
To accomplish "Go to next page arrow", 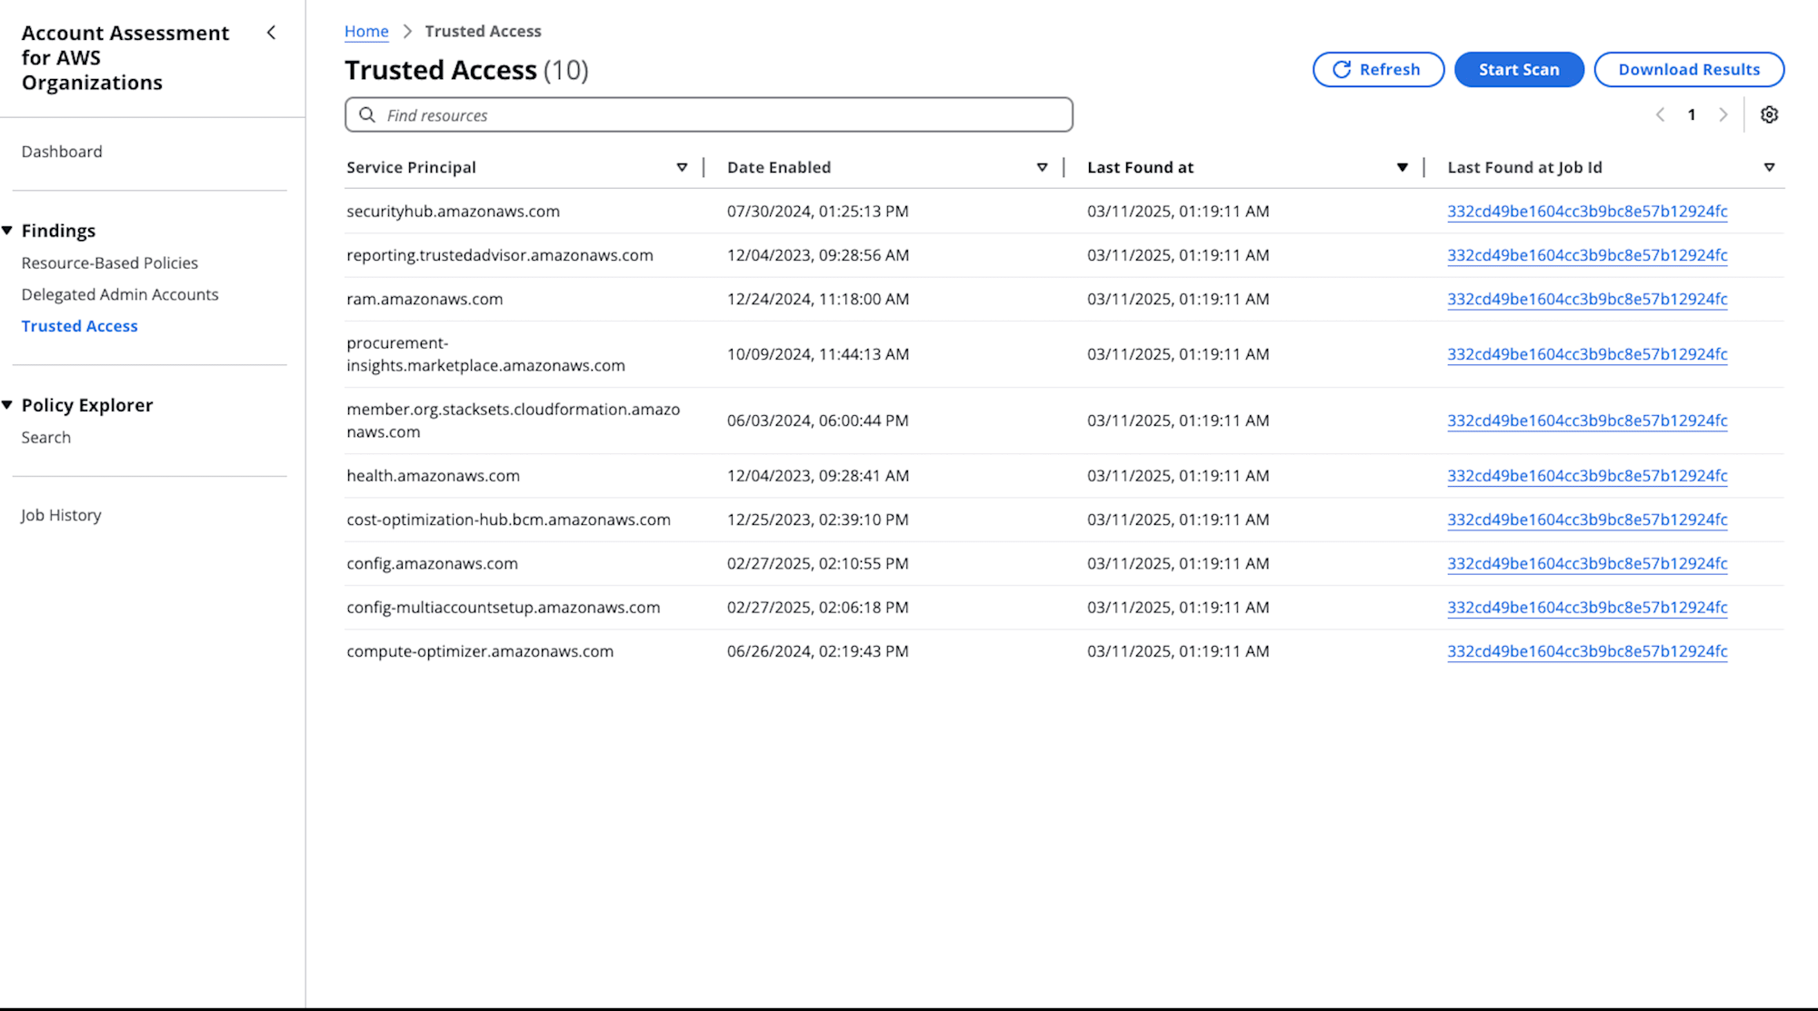I will (x=1723, y=114).
